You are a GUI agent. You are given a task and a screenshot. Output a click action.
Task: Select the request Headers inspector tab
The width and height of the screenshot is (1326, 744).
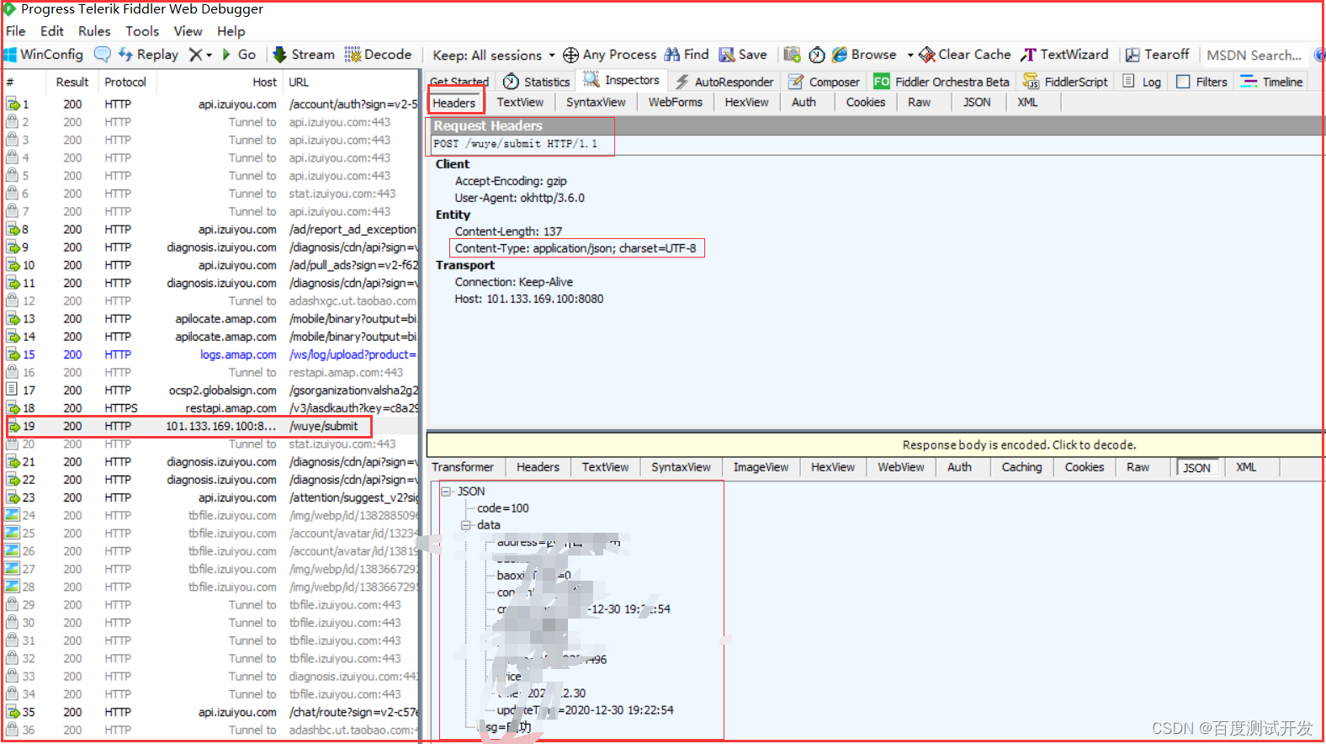[454, 103]
